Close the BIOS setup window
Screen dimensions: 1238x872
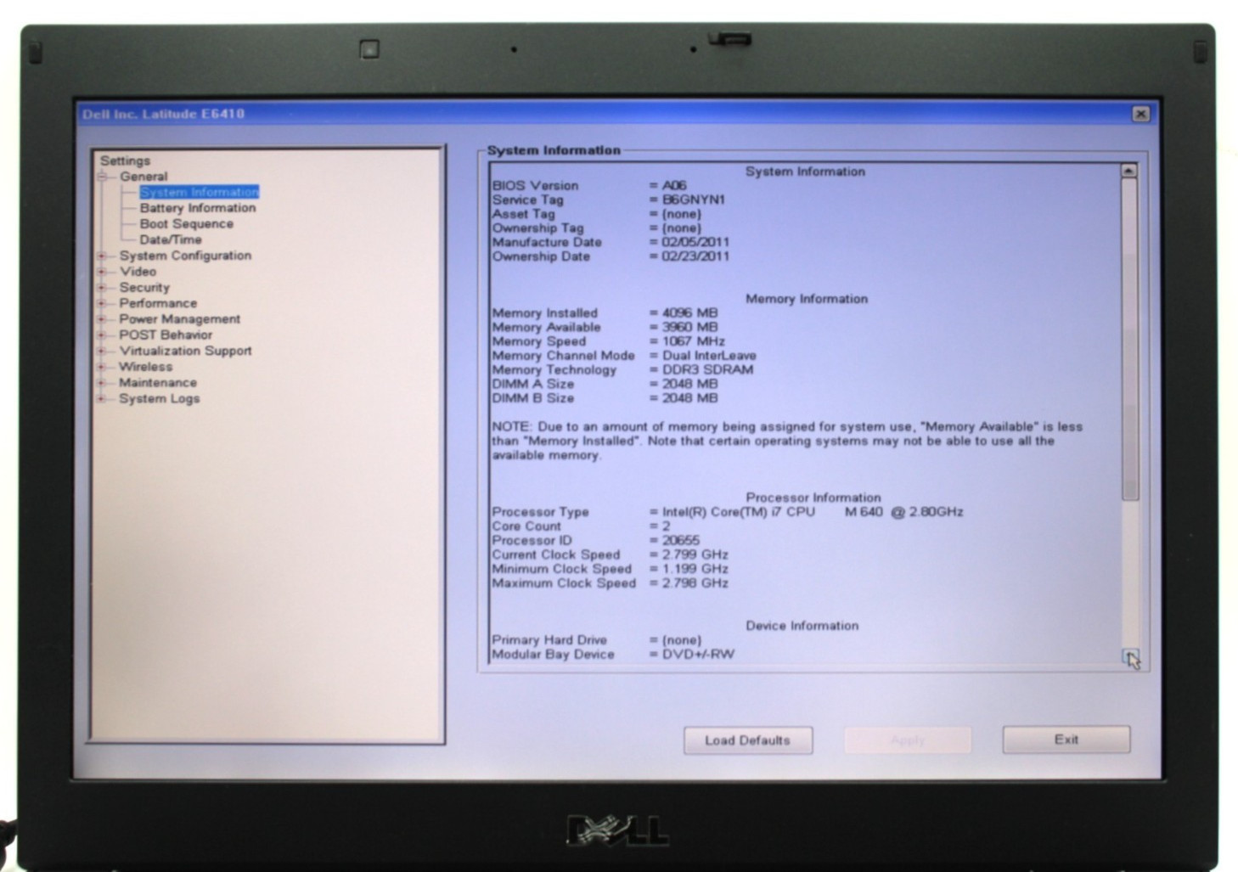[1140, 114]
